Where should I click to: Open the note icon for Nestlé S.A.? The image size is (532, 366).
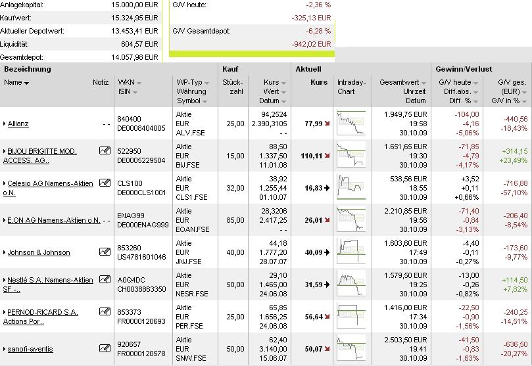[105, 279]
